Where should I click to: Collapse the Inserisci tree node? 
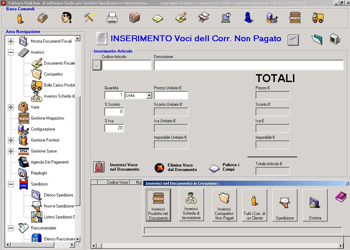[x=11, y=52]
